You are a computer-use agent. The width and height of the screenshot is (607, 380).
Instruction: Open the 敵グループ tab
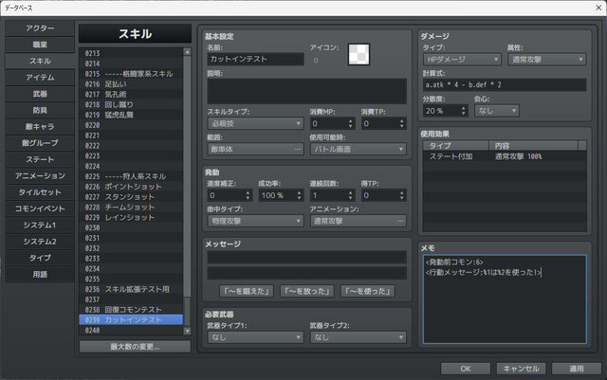pos(40,143)
